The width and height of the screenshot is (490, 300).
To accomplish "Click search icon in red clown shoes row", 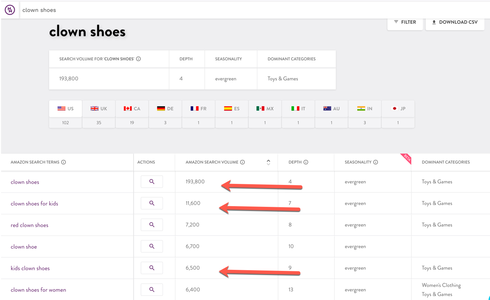I will [x=152, y=225].
